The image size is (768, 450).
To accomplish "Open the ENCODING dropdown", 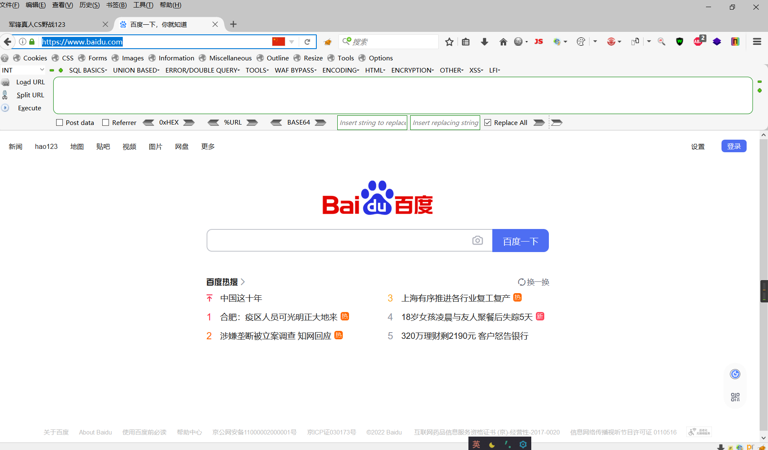I will (340, 70).
